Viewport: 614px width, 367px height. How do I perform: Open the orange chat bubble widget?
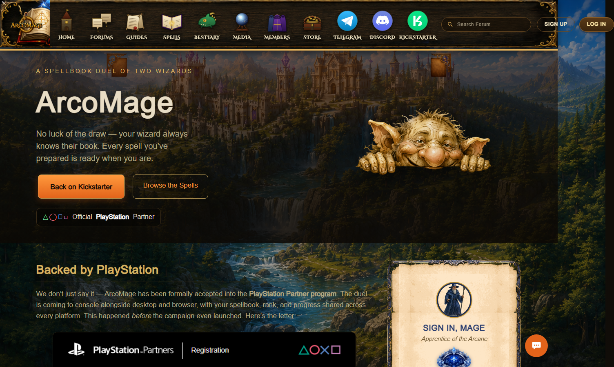(536, 346)
